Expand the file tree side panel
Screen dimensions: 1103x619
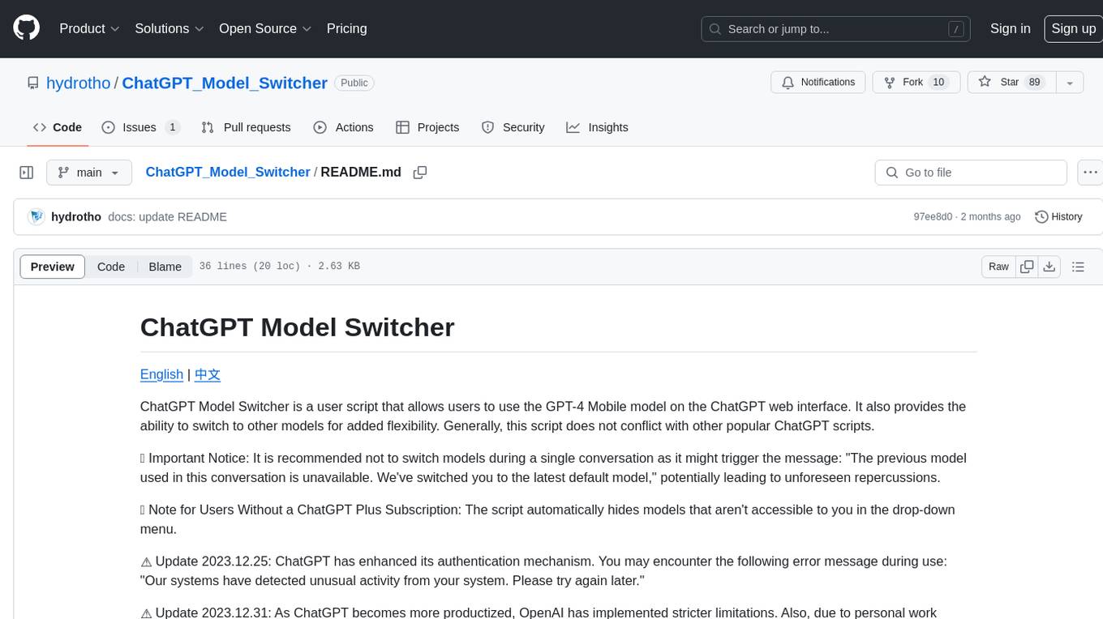tap(26, 173)
